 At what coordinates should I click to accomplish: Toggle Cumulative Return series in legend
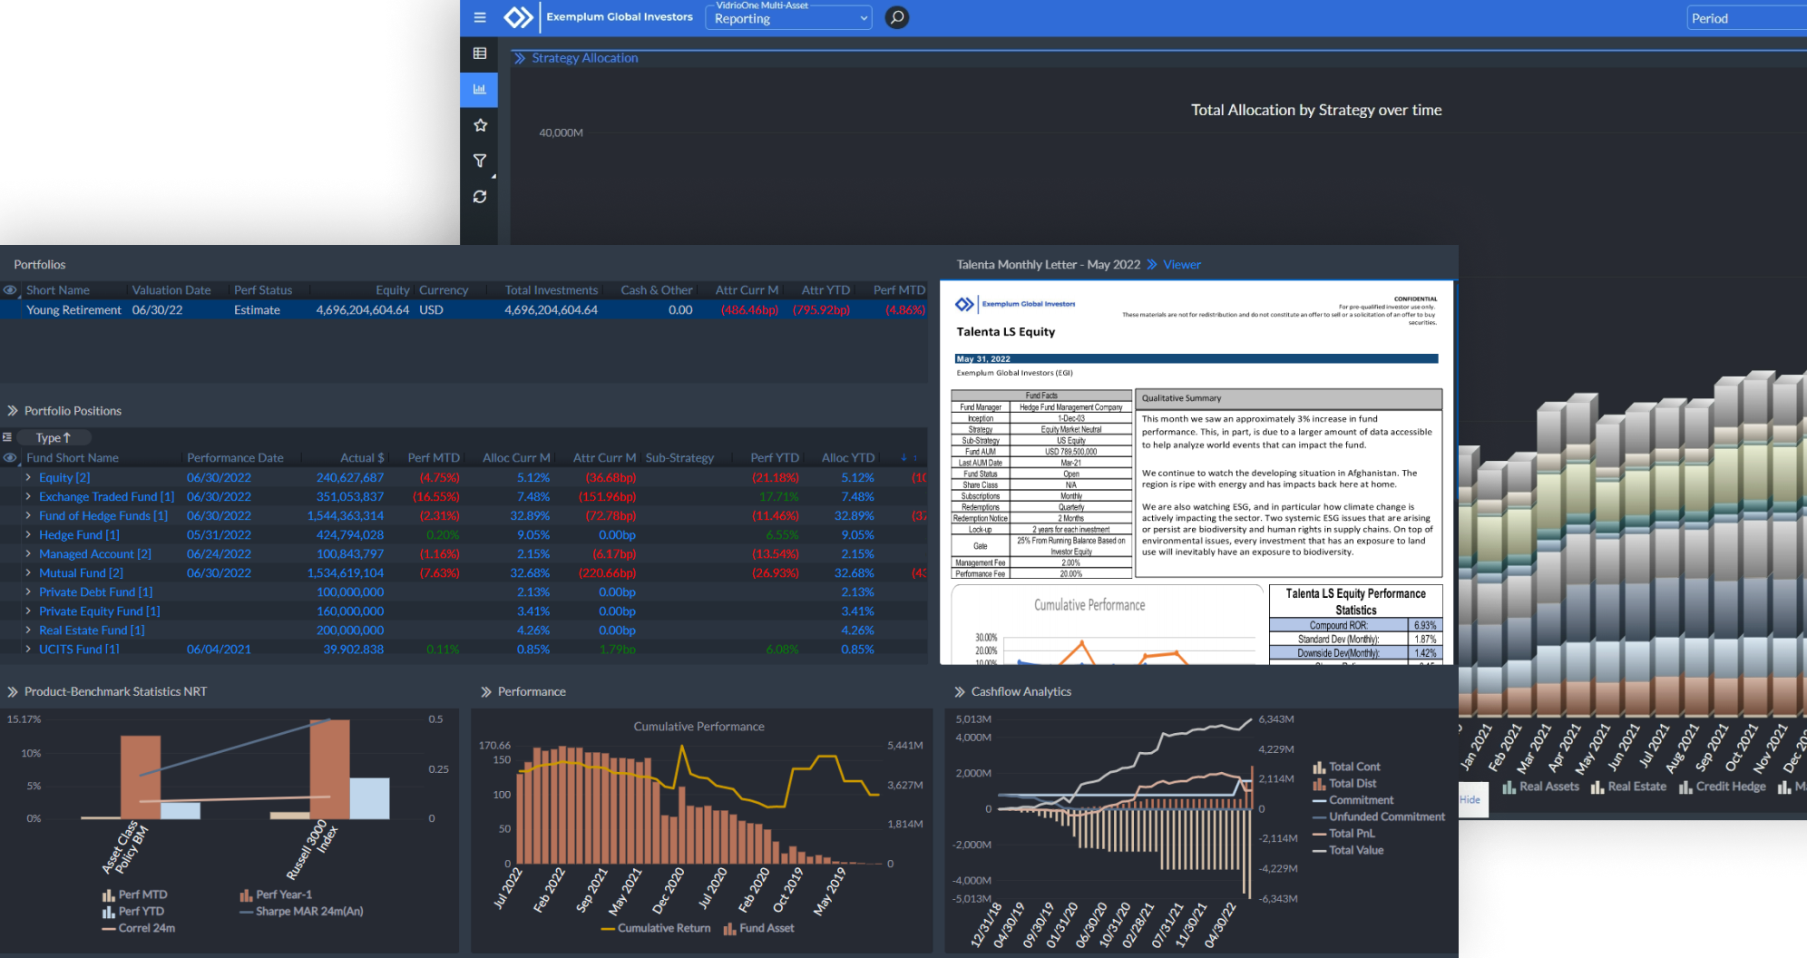coord(656,928)
